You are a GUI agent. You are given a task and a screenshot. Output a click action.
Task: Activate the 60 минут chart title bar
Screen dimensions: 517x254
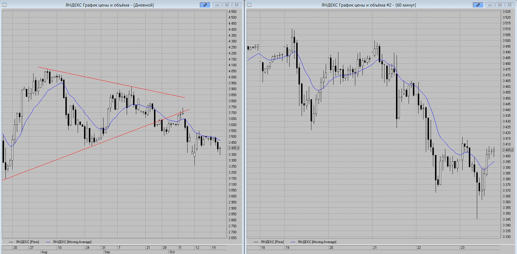[368, 5]
